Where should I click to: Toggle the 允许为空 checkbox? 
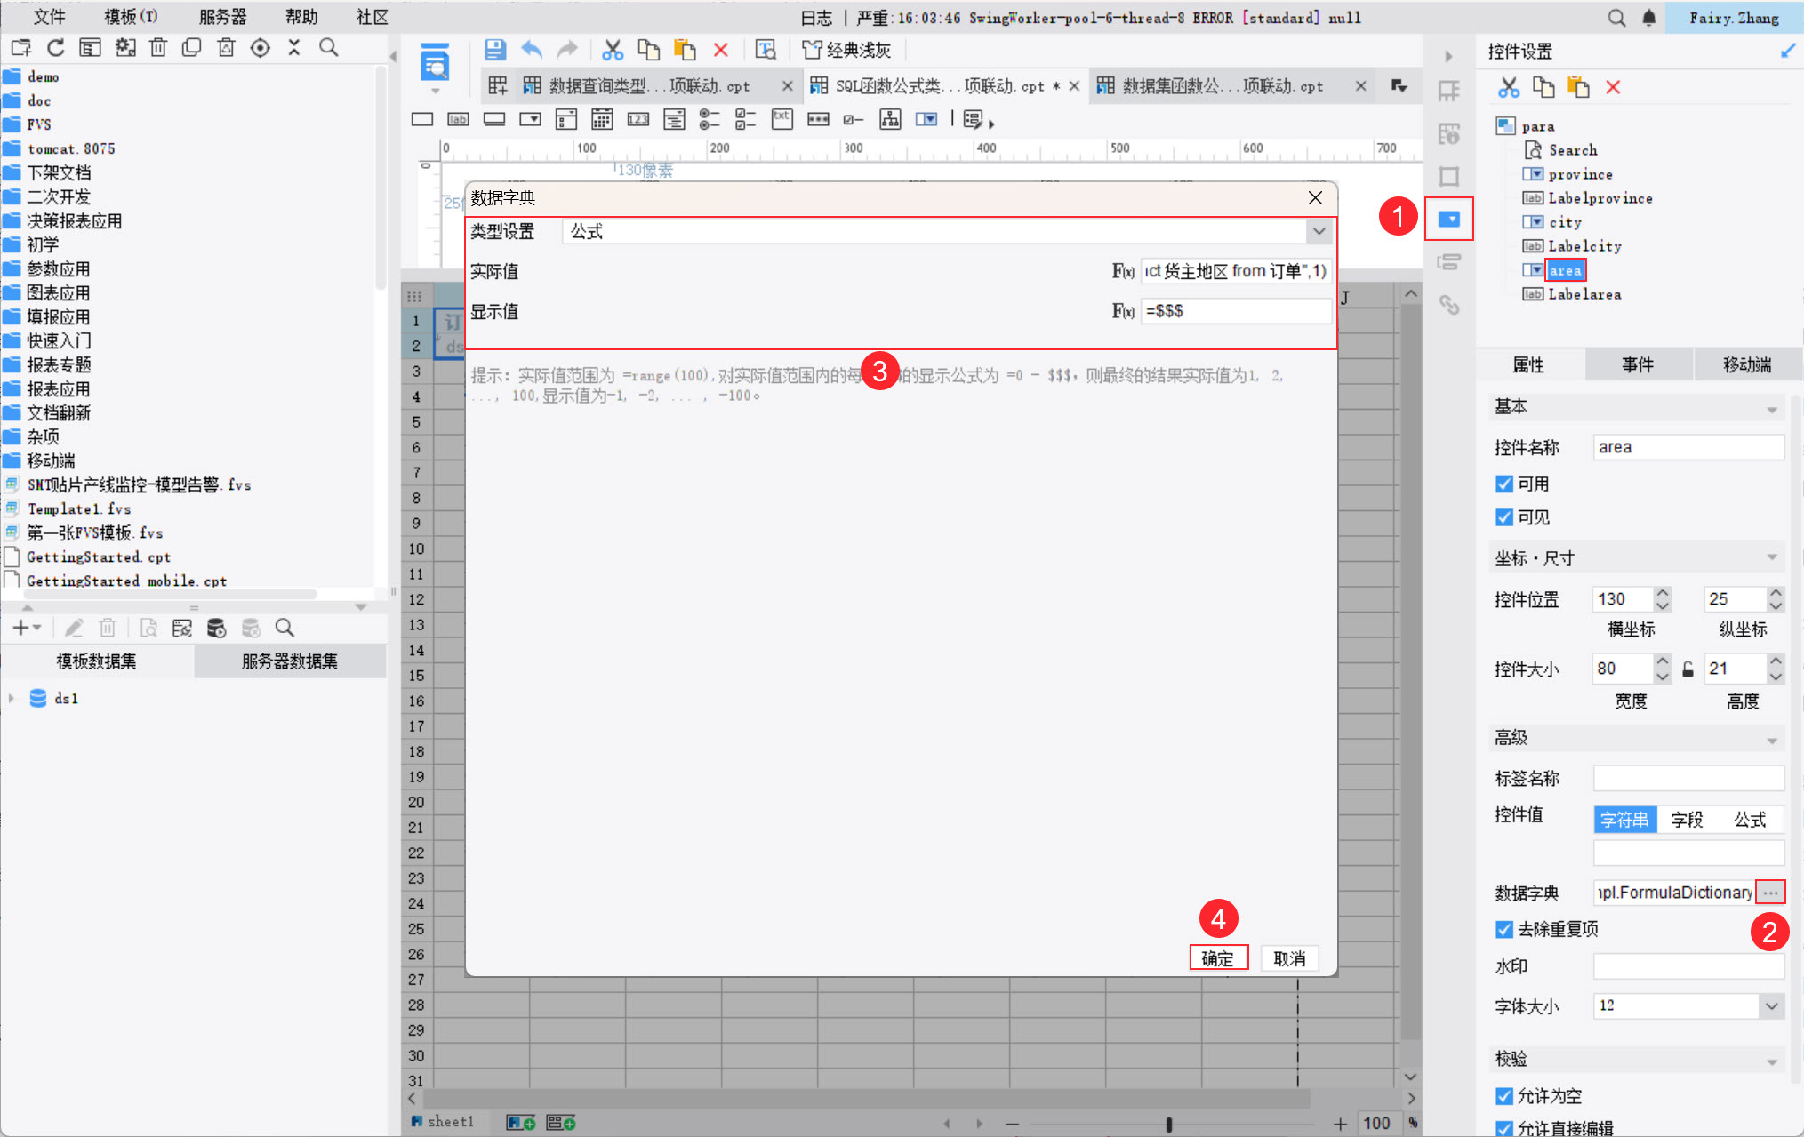coord(1504,1096)
